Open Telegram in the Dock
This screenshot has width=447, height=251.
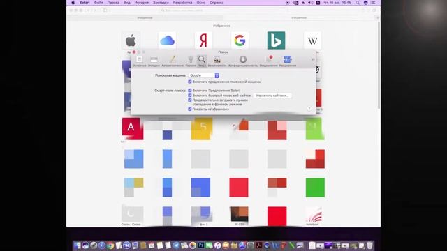[176, 245]
